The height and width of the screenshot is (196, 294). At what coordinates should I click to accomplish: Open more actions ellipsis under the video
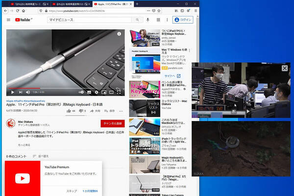[121, 111]
